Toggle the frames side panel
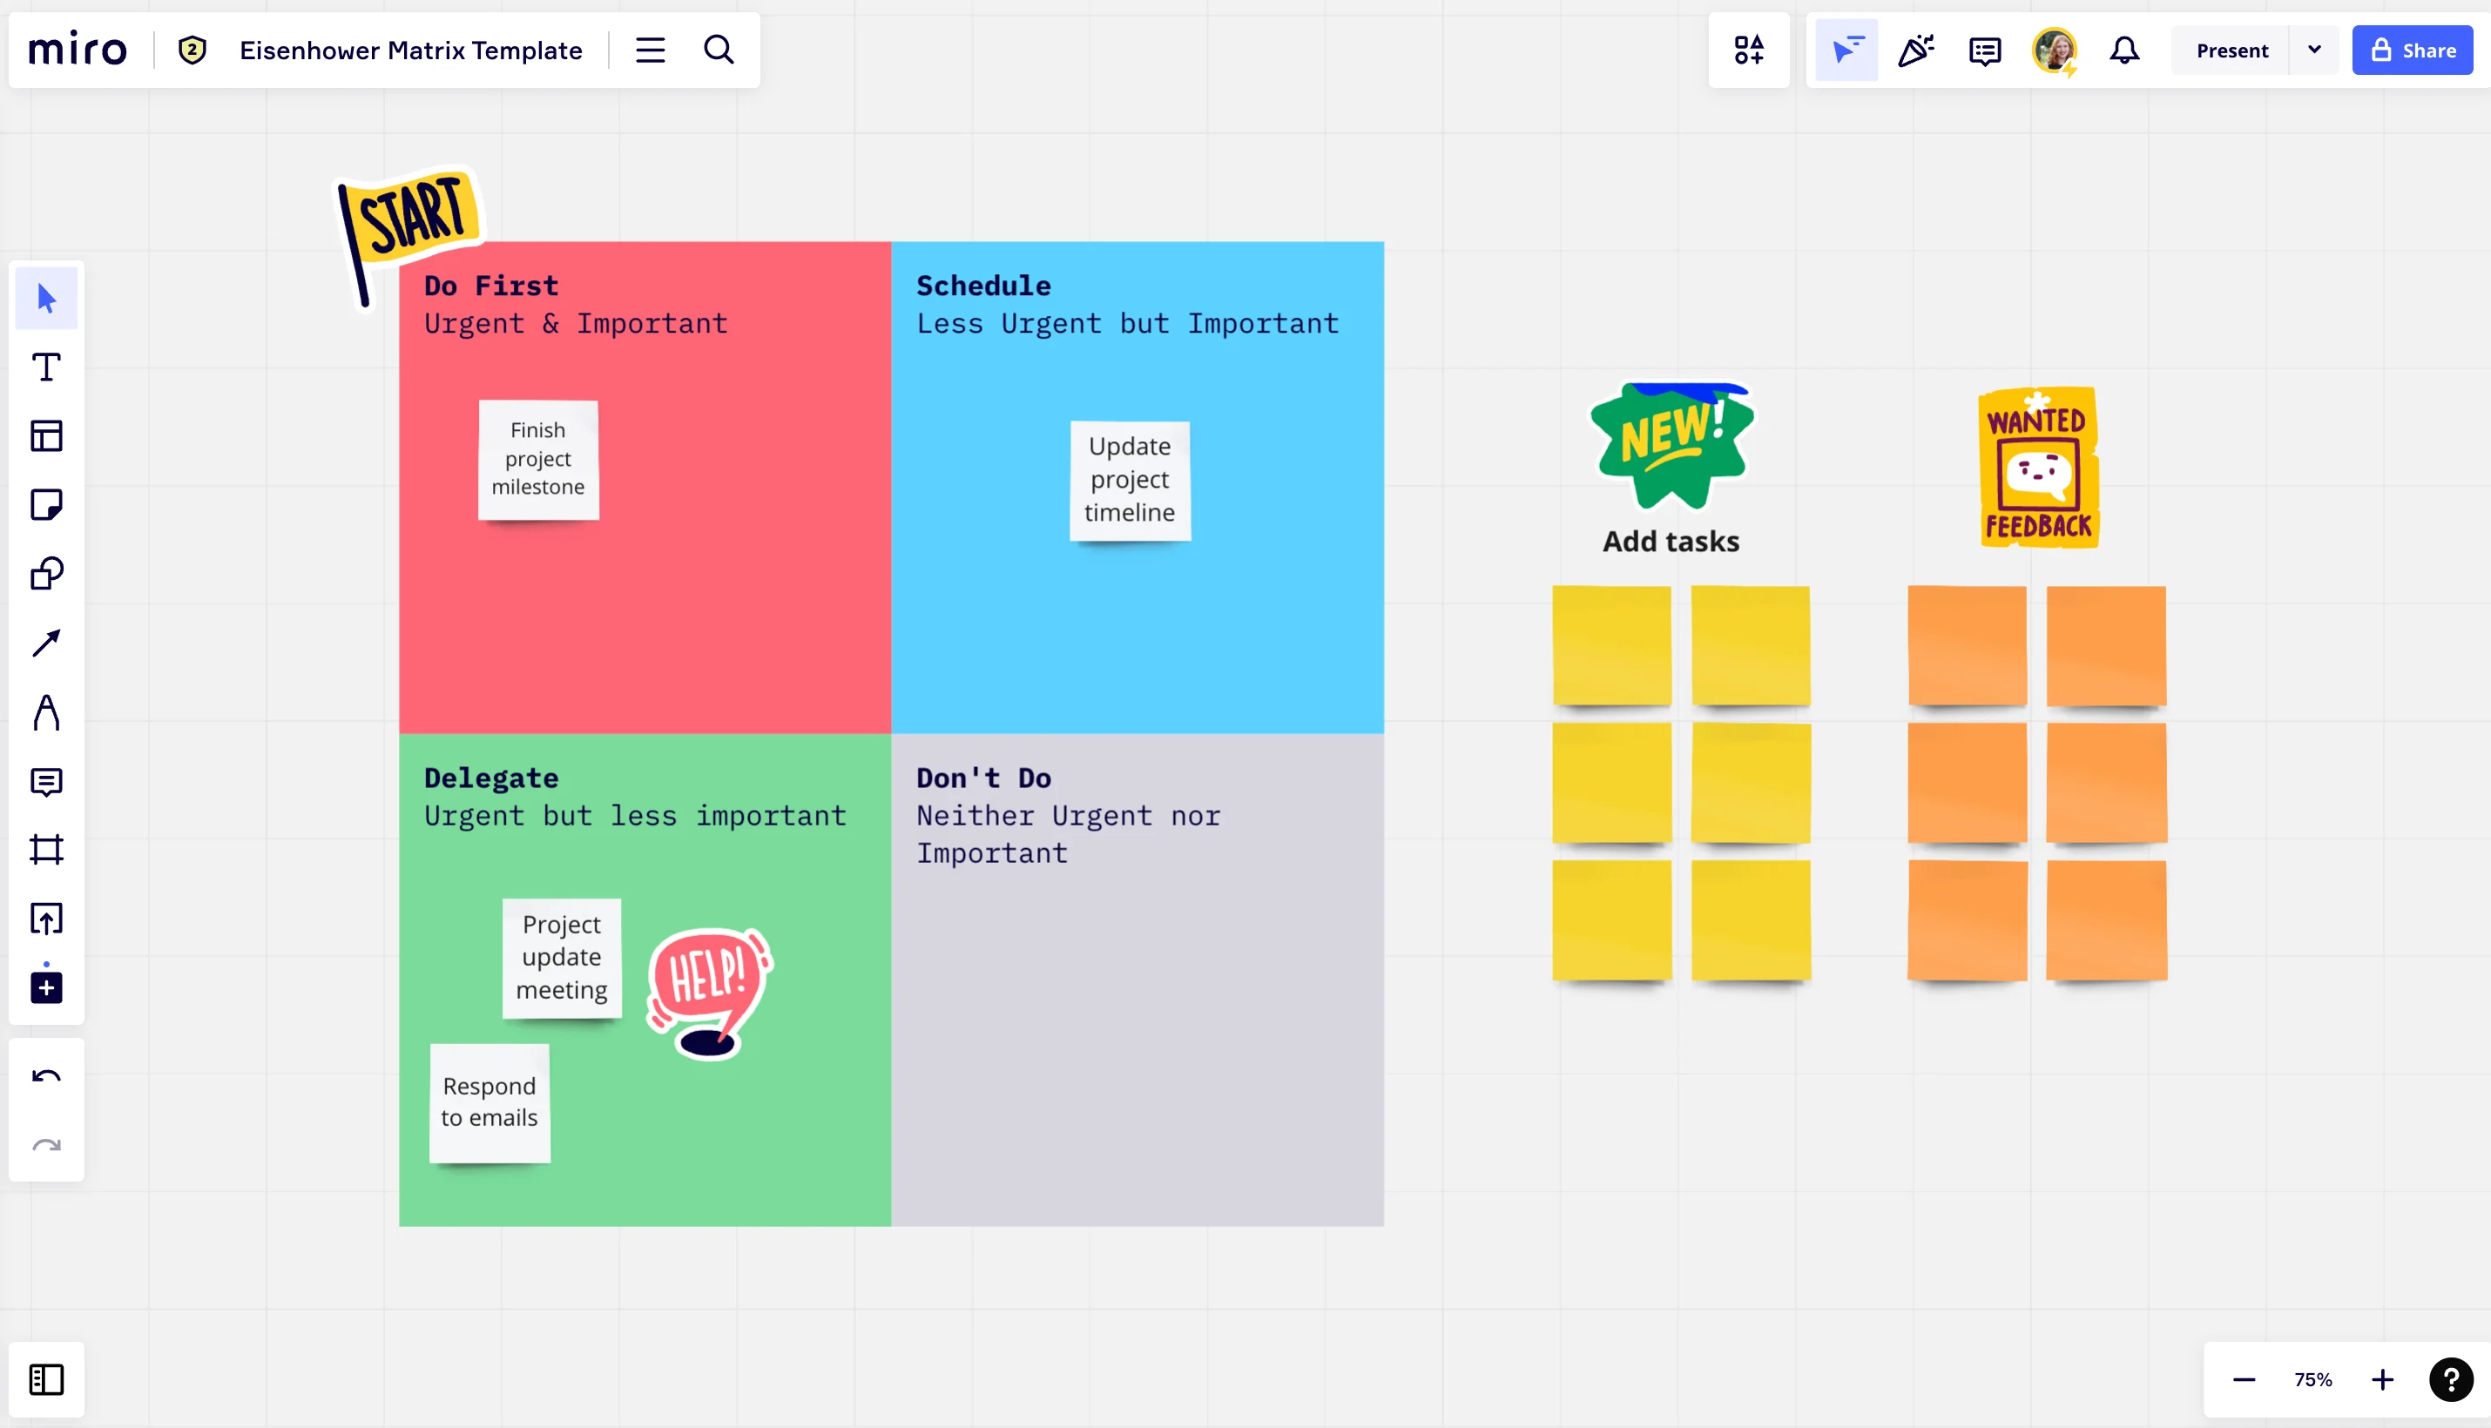The image size is (2491, 1428). [x=46, y=1380]
